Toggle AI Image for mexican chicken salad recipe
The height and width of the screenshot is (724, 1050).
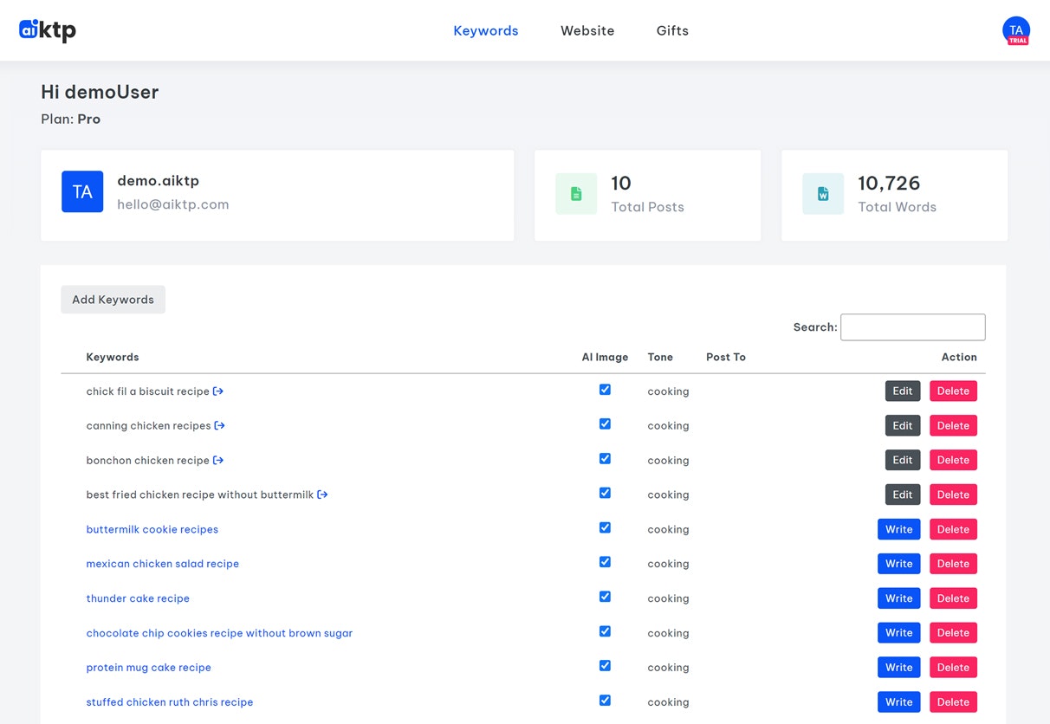(605, 563)
